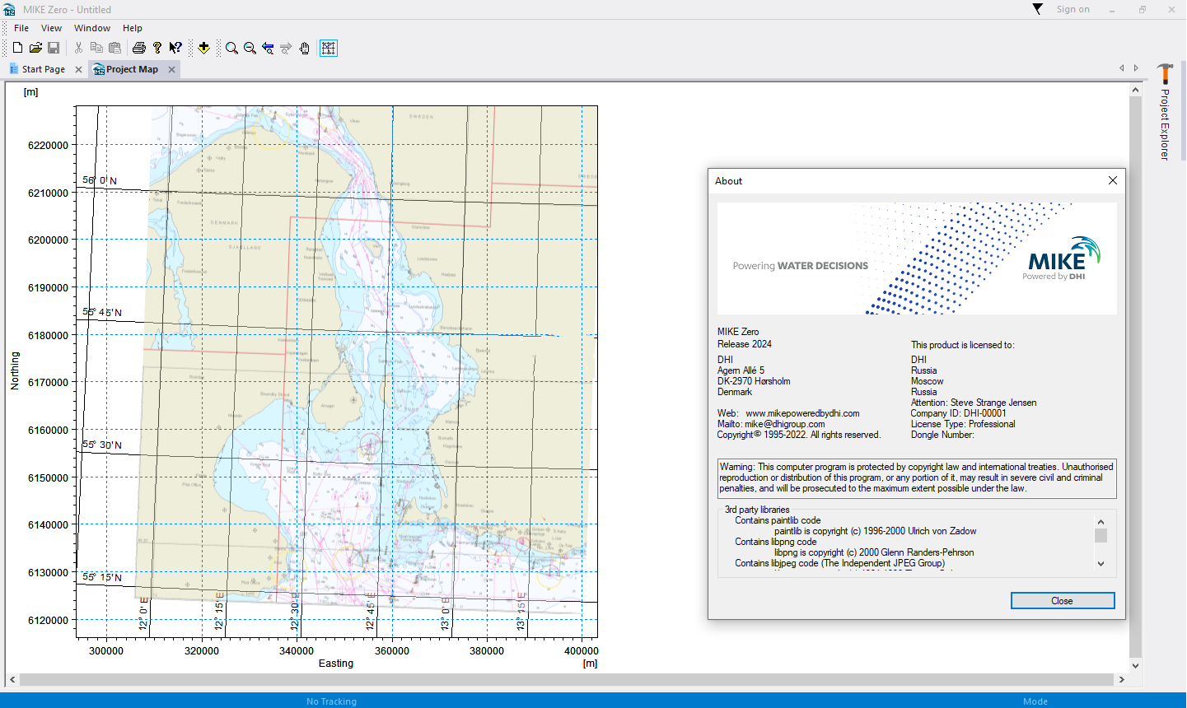
Task: Click the MIKE Zero app icon in title bar
Action: coord(10,10)
